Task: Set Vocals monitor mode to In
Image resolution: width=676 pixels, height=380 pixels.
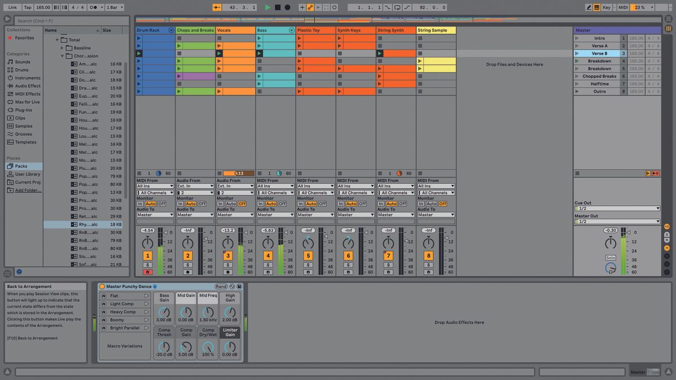Action: (220, 203)
